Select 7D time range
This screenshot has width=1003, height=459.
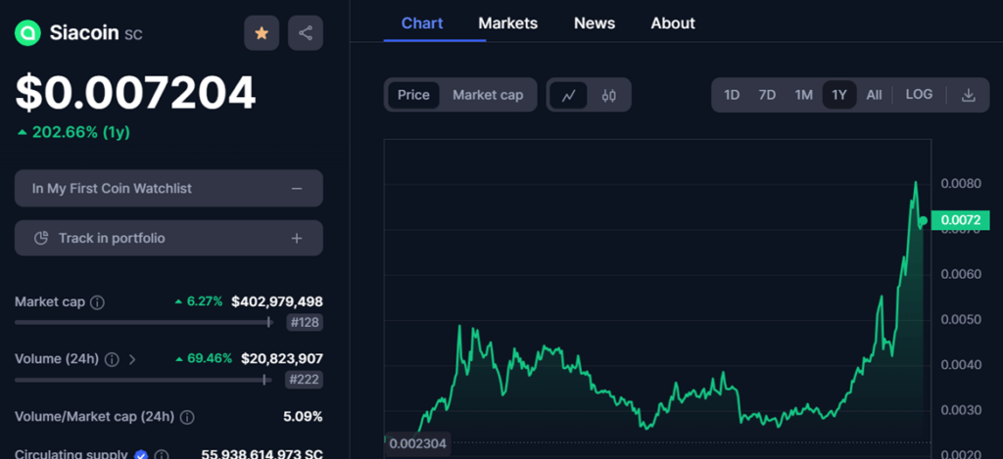pos(767,95)
